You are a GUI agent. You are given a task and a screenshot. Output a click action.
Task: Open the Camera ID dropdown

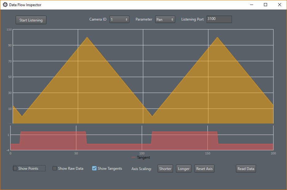click(119, 19)
